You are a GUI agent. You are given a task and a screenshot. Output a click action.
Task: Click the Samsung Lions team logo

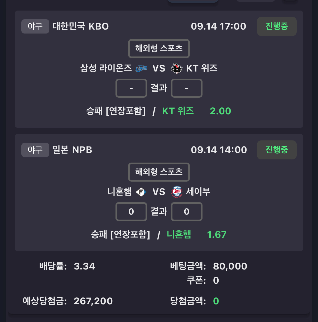click(x=141, y=68)
